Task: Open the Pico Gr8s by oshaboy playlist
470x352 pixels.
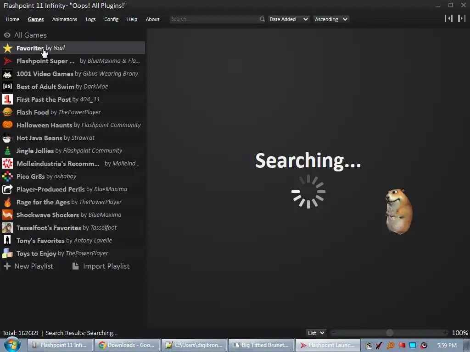Action: tap(73, 176)
